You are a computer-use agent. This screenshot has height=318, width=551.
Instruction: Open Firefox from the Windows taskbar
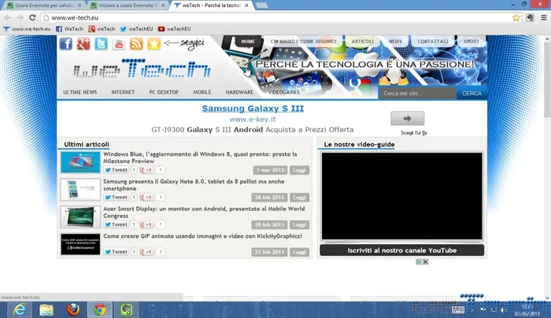click(x=74, y=309)
